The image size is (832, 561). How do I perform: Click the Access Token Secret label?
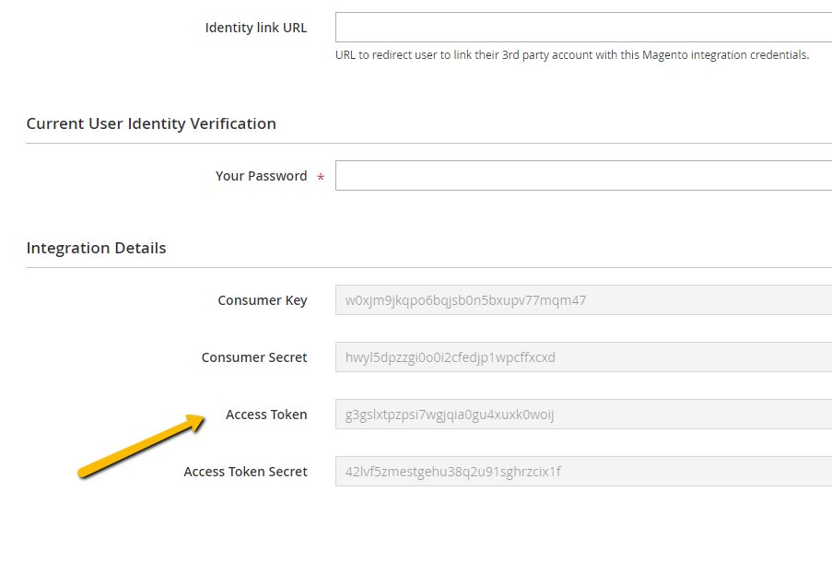point(245,472)
